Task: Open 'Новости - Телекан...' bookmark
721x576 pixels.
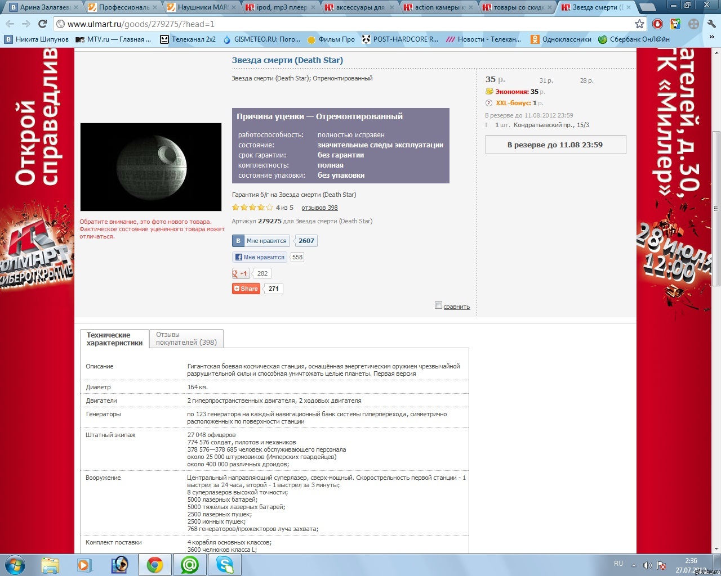Action: click(x=483, y=39)
